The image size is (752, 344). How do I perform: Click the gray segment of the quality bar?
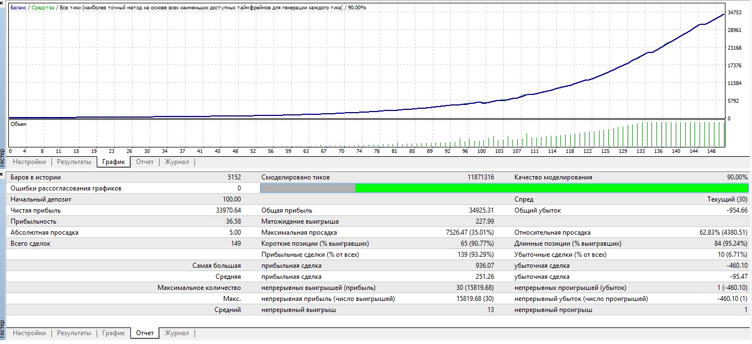[x=307, y=188]
